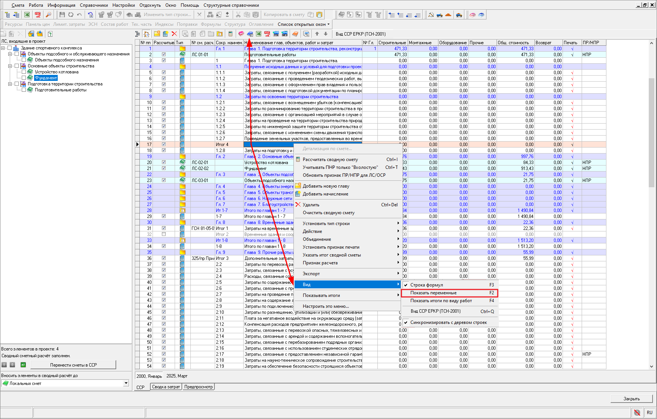This screenshot has height=419, width=657.
Task: Click the PDF export icon in top toolbar
Action: [38, 15]
